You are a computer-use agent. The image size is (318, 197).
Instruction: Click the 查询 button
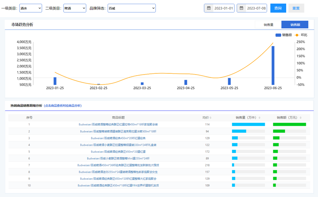(278, 8)
